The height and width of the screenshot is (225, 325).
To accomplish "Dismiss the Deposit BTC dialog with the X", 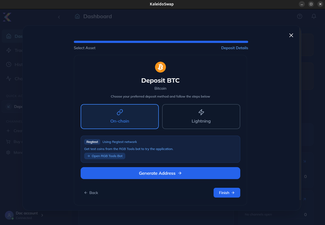I will [291, 35].
